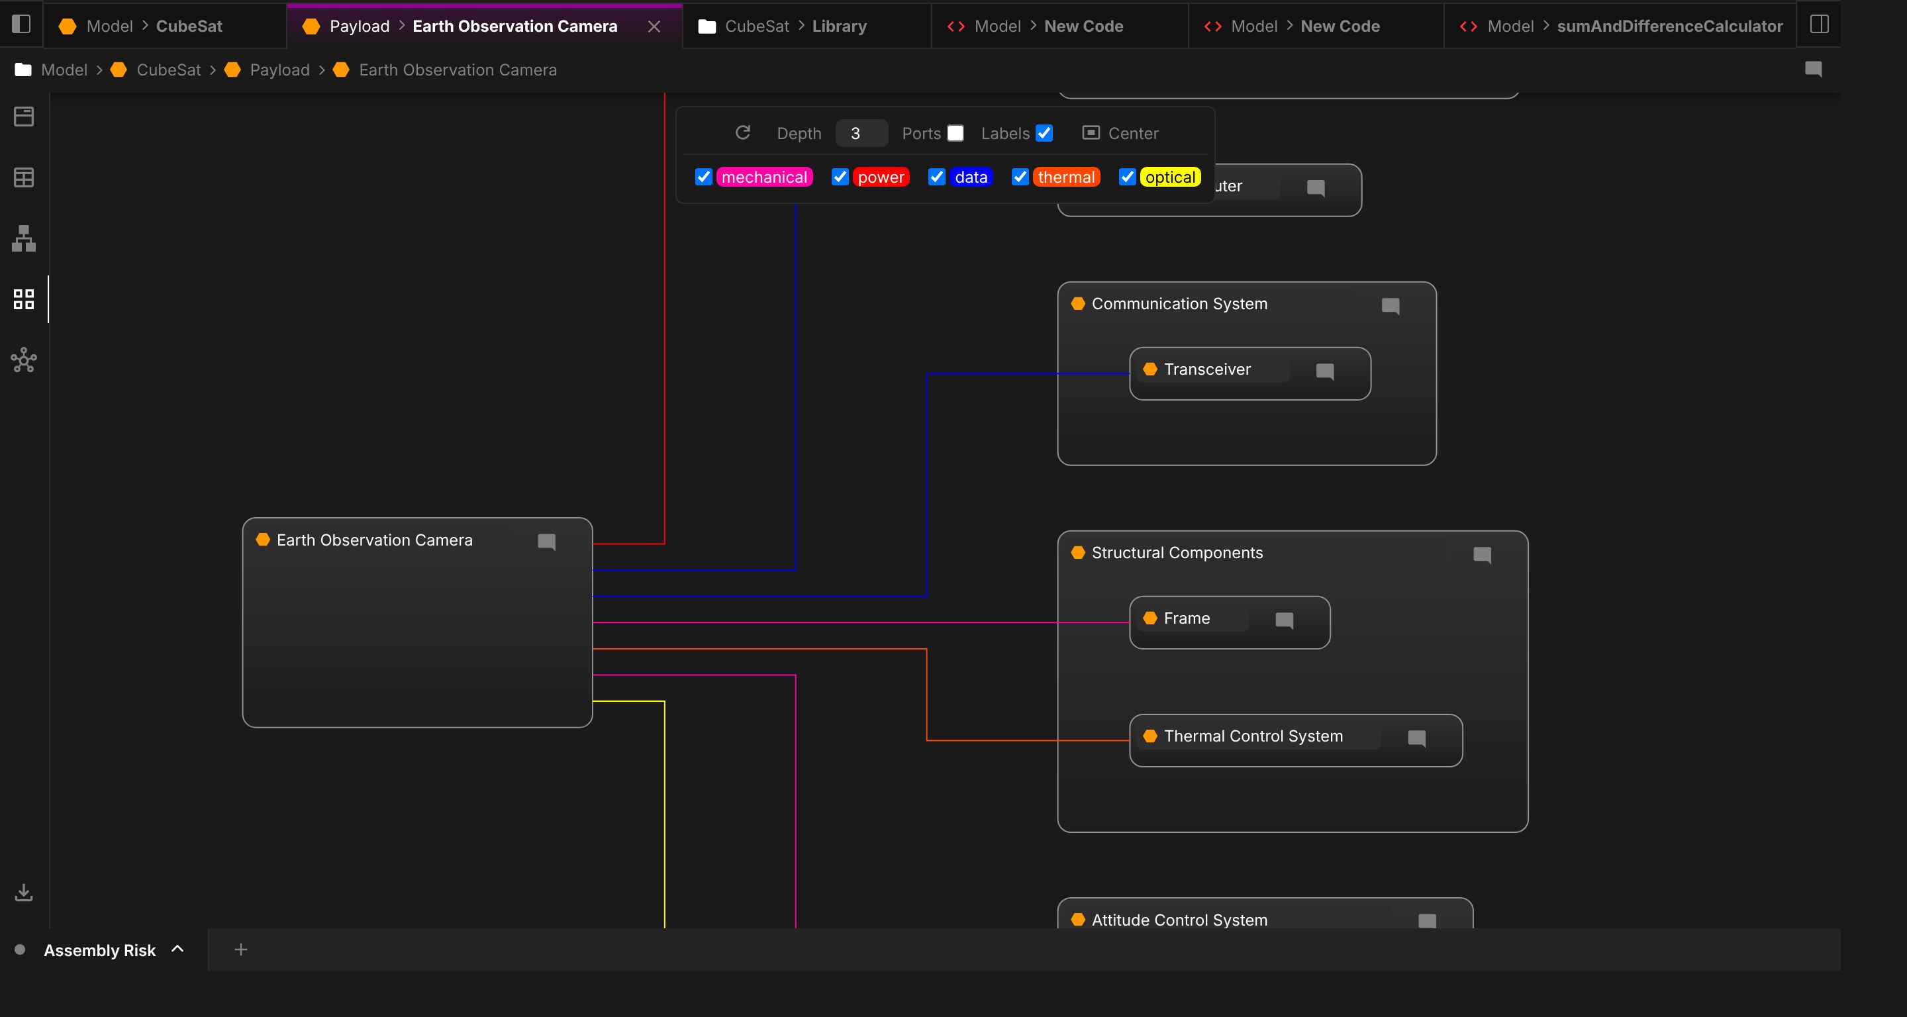Open the table view icon in sidebar
The height and width of the screenshot is (1017, 1907).
[x=24, y=177]
